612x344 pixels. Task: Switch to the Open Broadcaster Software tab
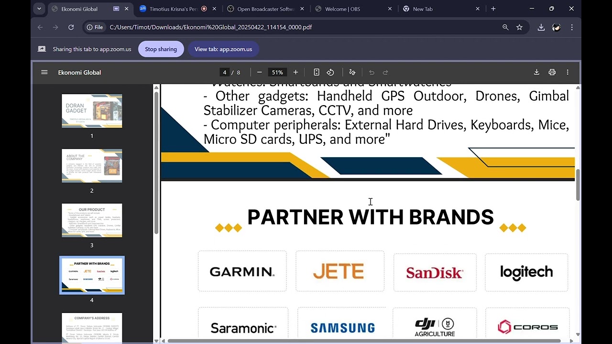point(265,9)
